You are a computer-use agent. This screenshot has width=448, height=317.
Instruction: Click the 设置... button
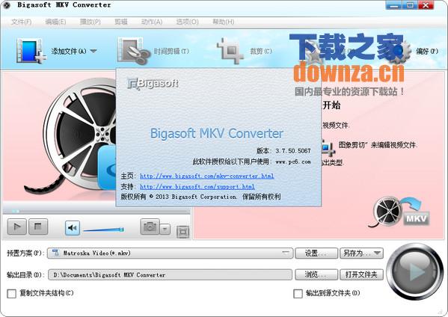pos(316,253)
